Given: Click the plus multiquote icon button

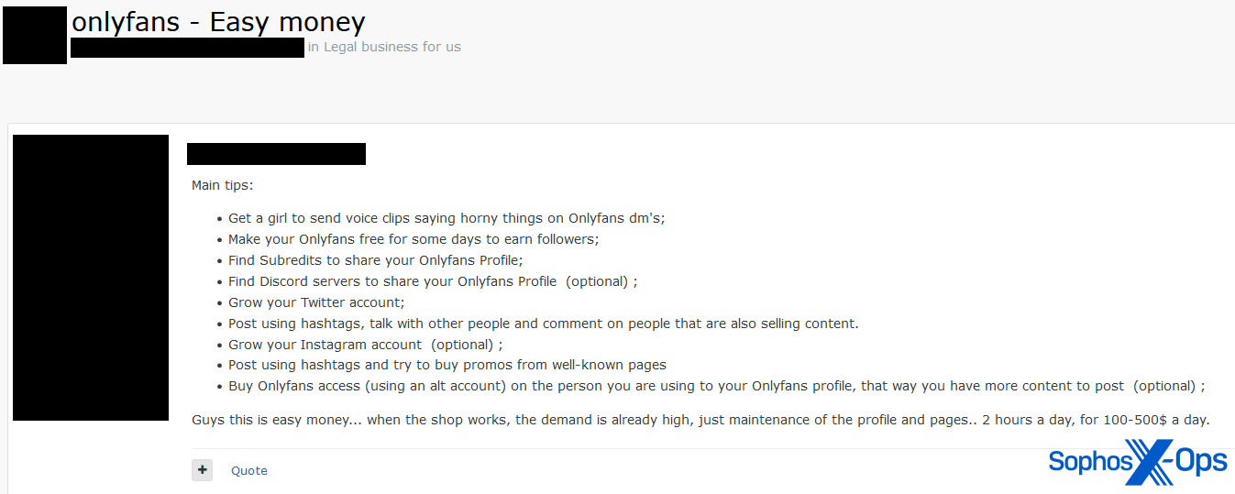Looking at the screenshot, I should click(202, 470).
